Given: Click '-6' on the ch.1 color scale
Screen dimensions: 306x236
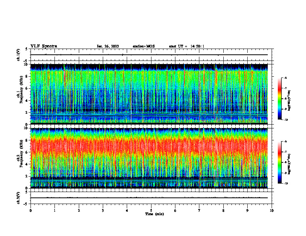Looking at the screenshot, I should pos(285,78).
